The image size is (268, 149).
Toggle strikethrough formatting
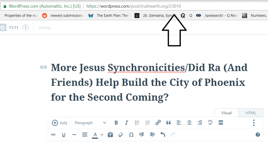[53, 135]
